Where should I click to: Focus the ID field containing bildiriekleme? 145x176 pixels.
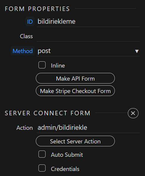point(88,22)
